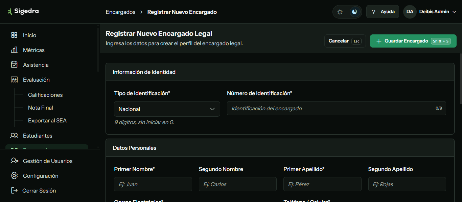Screen dimensions: 462x202
Task: Select Nota Final submenu item
Action: click(41, 108)
